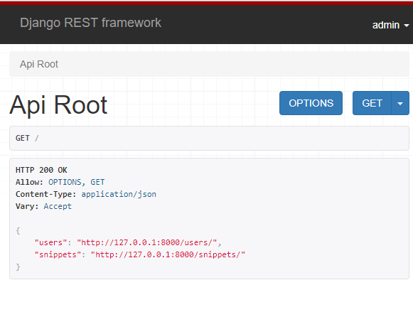The height and width of the screenshot is (312, 413).
Task: Click the Allow: OPTIONS, GET header
Action: point(60,182)
